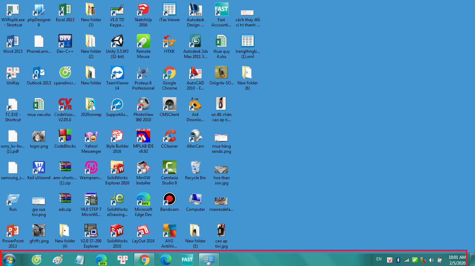Open the Windows Start menu
475x266 pixels.
pos(9,259)
